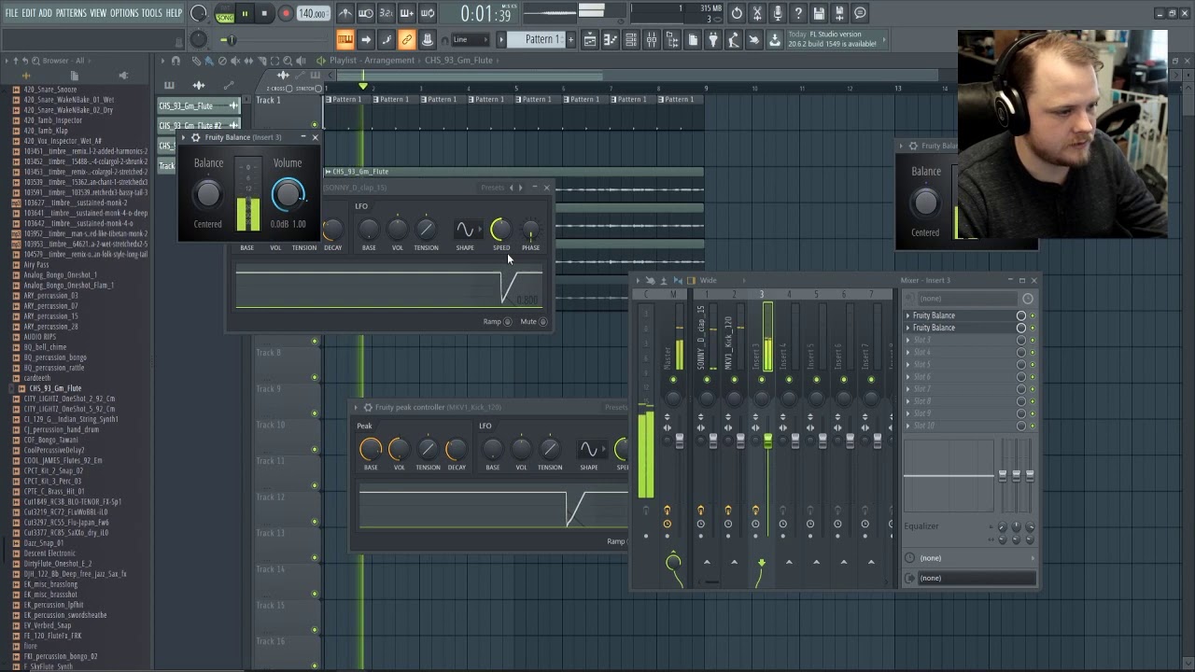This screenshot has height=672, width=1195.
Task: Open the help question mark icon
Action: [x=798, y=13]
